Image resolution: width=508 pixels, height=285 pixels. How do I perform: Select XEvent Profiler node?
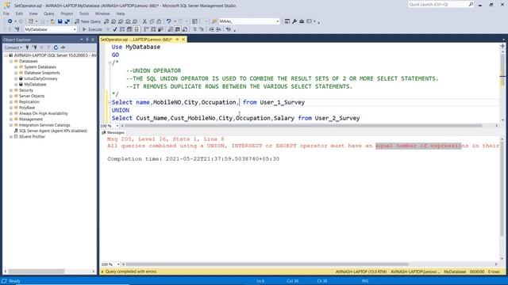coord(32,137)
